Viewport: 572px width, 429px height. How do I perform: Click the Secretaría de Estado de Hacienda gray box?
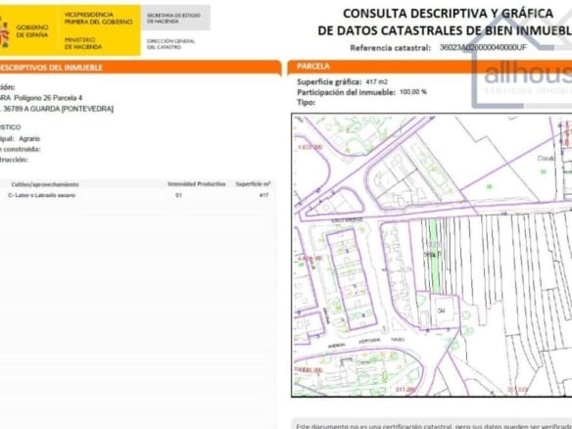[x=175, y=18]
